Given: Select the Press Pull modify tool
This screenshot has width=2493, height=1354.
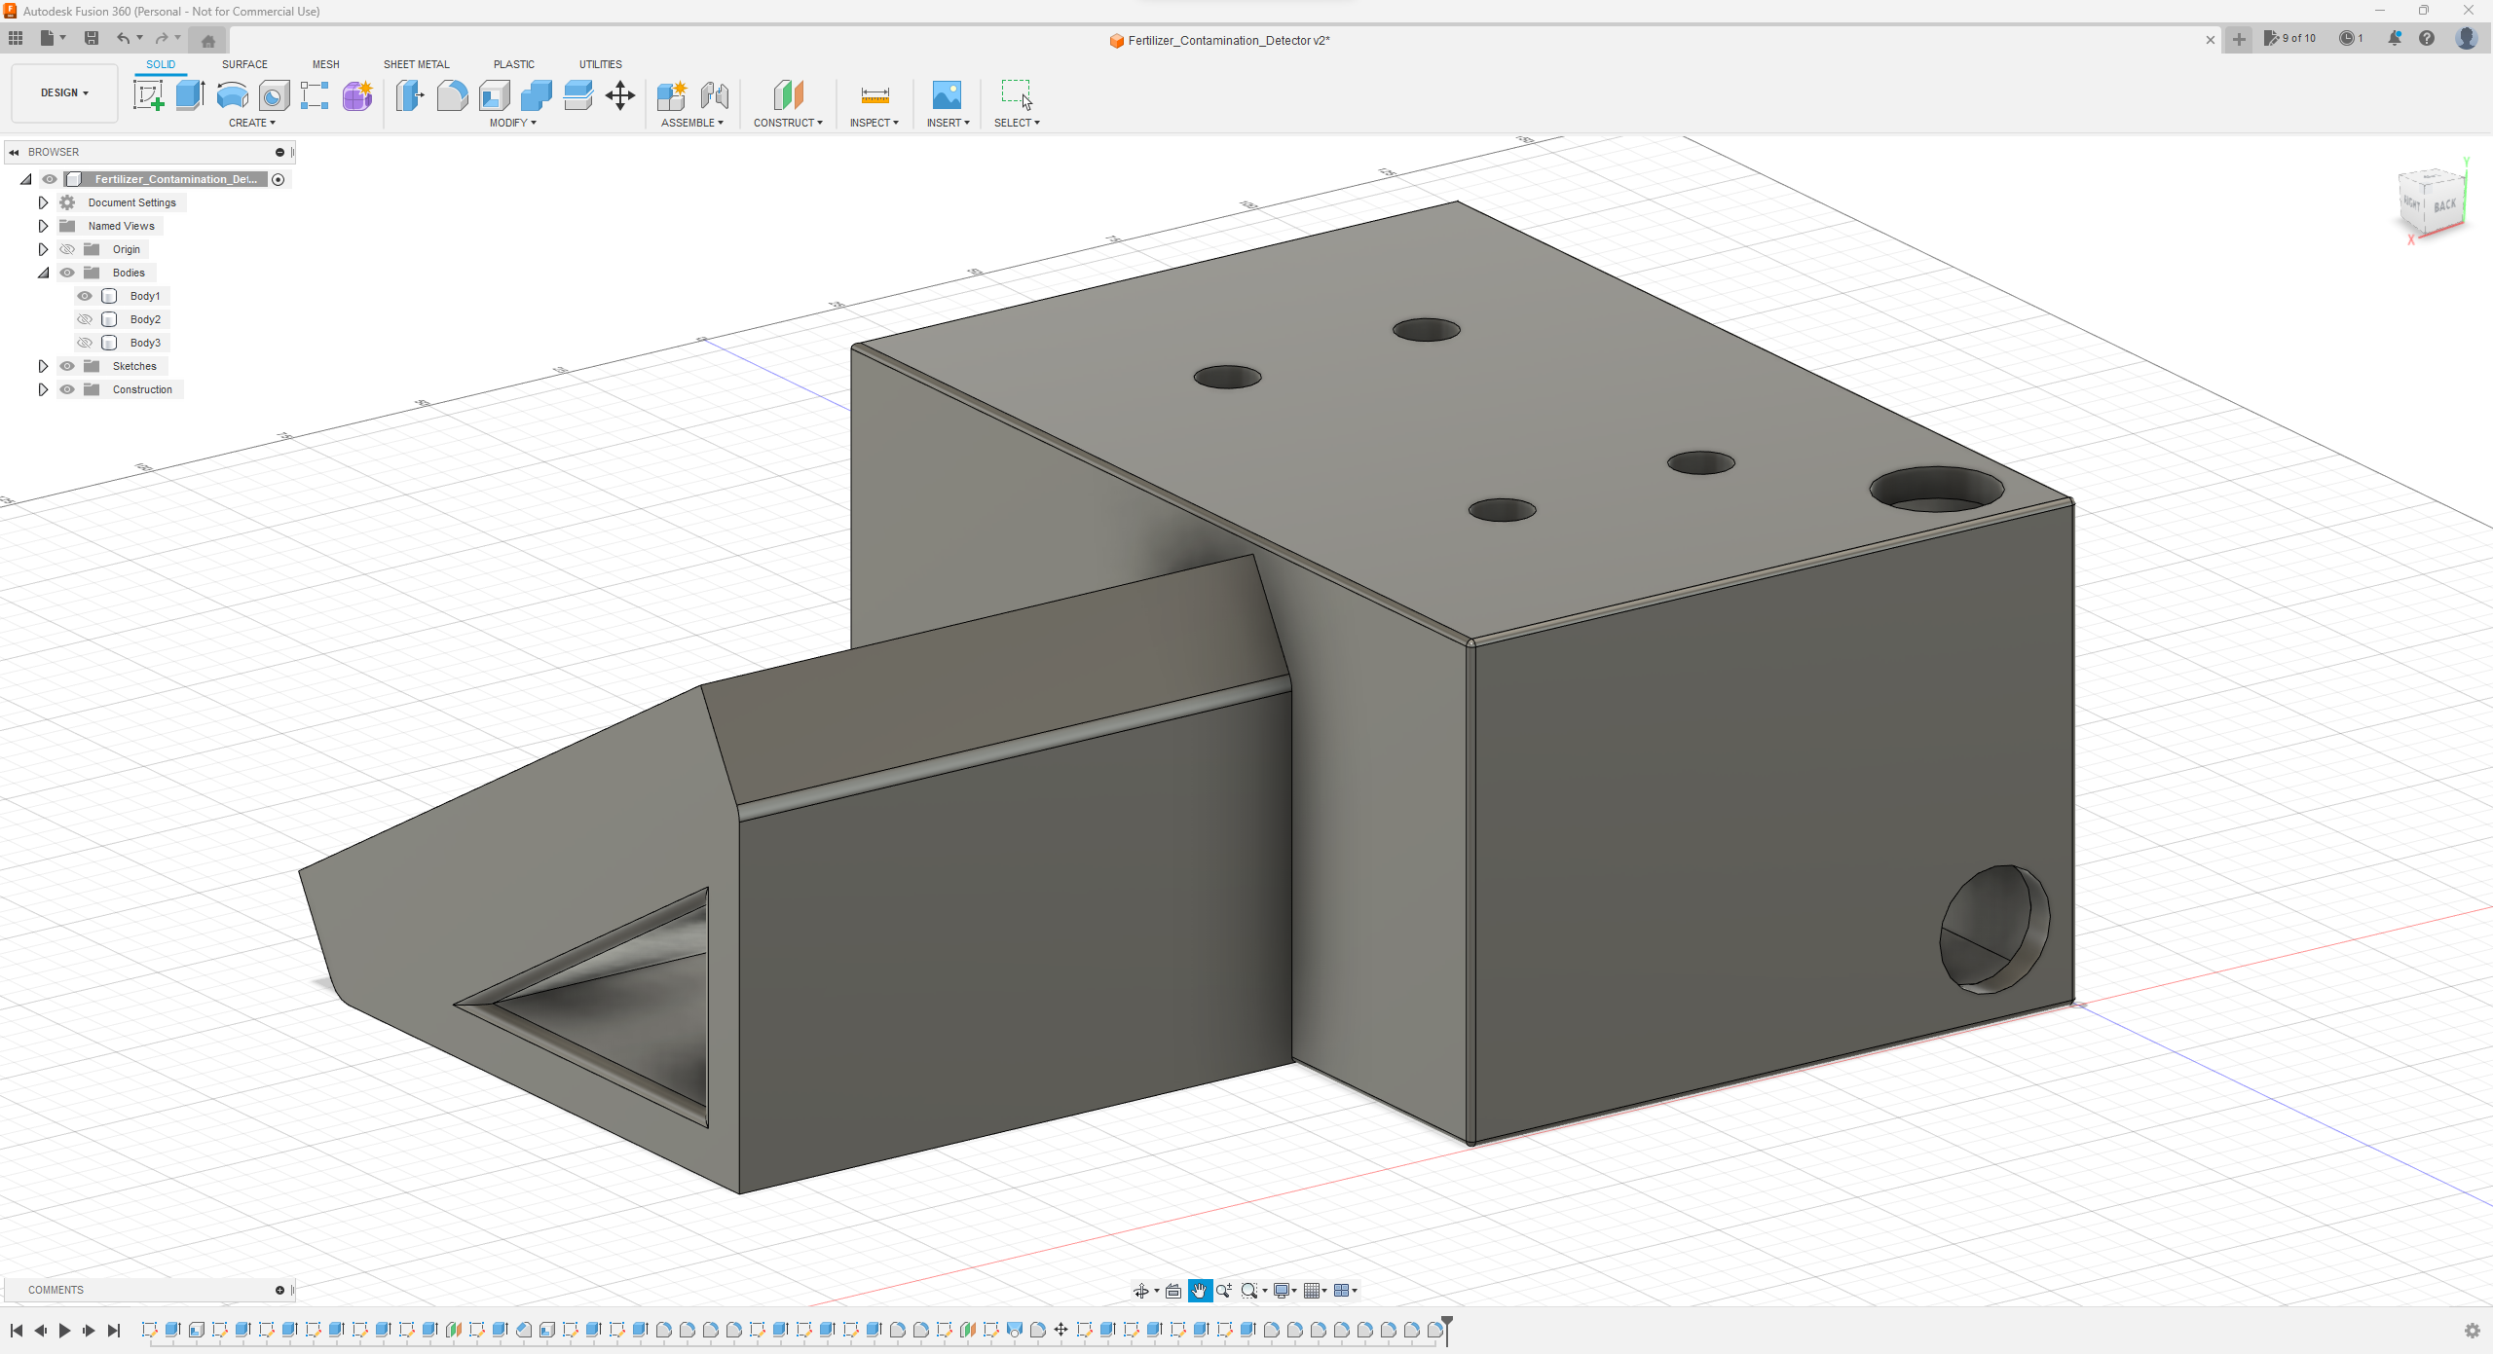Looking at the screenshot, I should coord(410,96).
